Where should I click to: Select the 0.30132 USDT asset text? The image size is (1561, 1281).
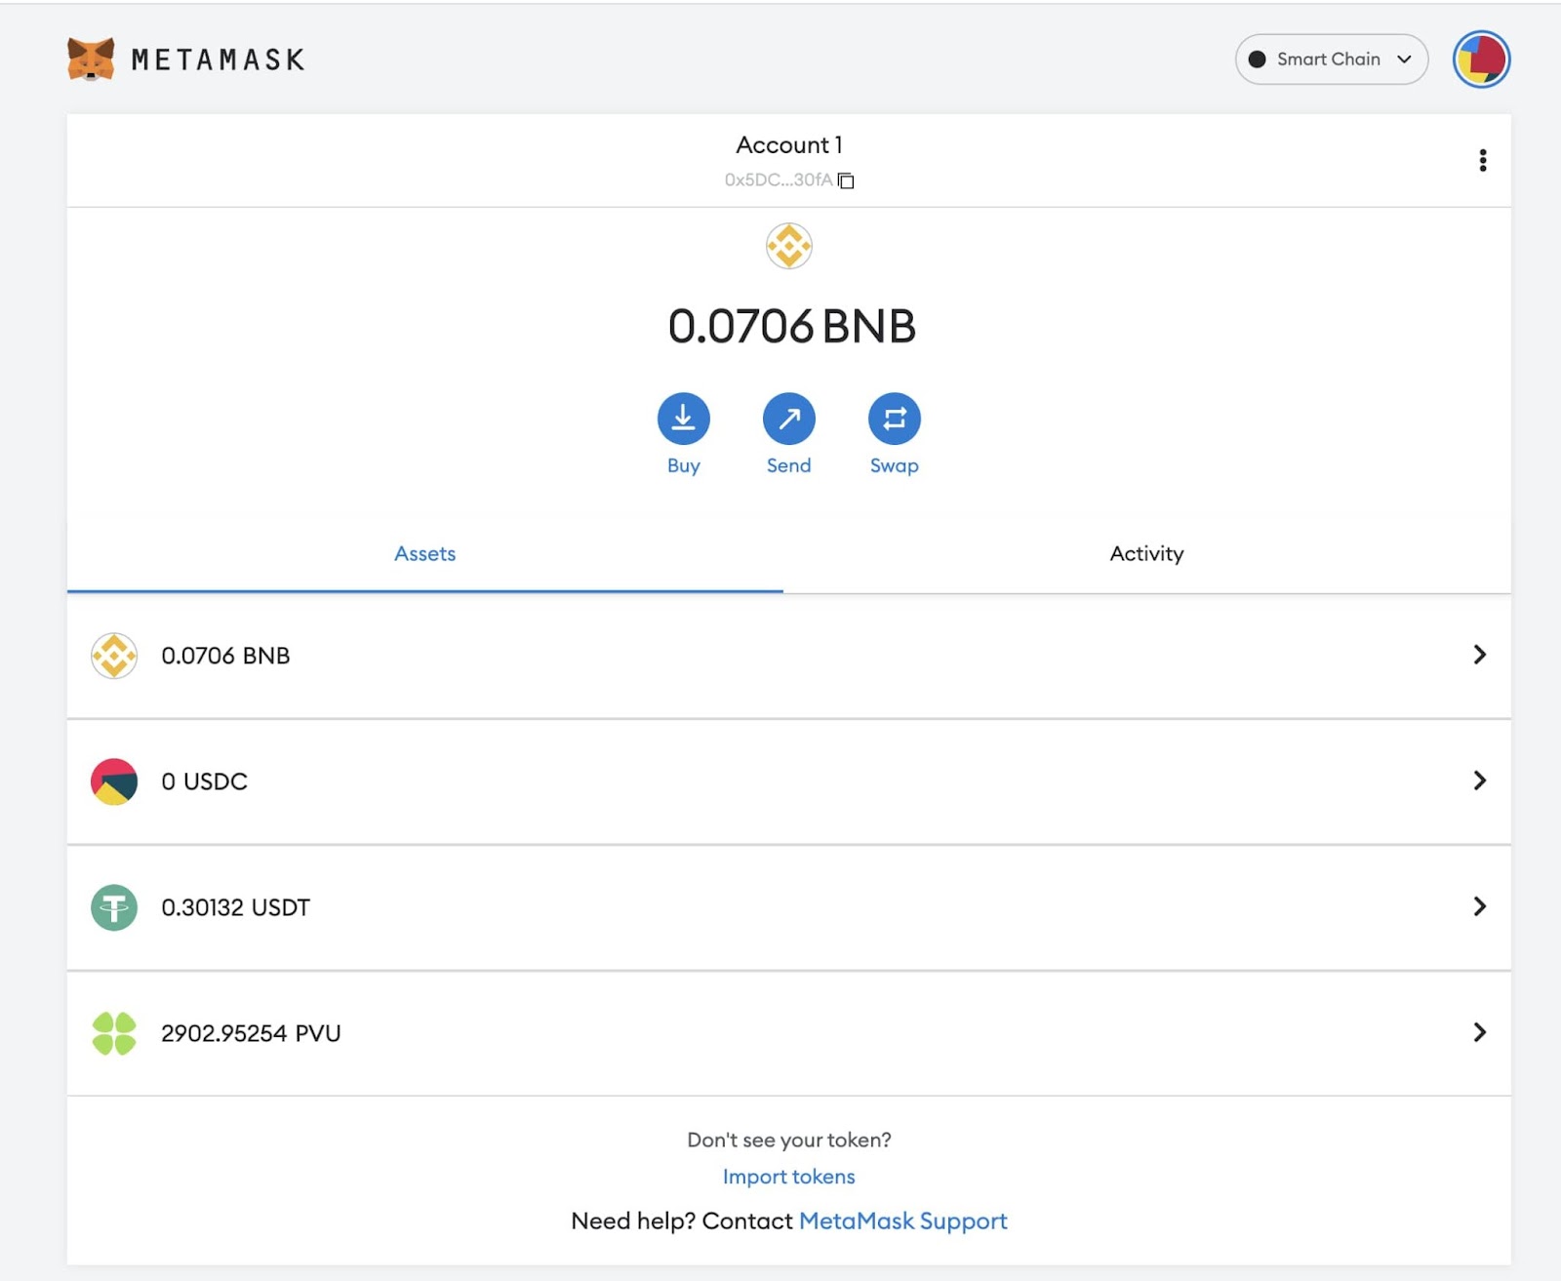(x=235, y=907)
